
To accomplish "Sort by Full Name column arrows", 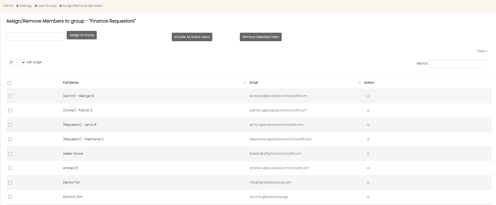I will point(245,83).
